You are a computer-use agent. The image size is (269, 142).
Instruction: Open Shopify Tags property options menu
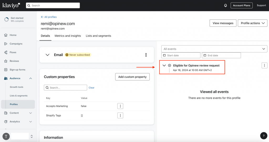120,115
